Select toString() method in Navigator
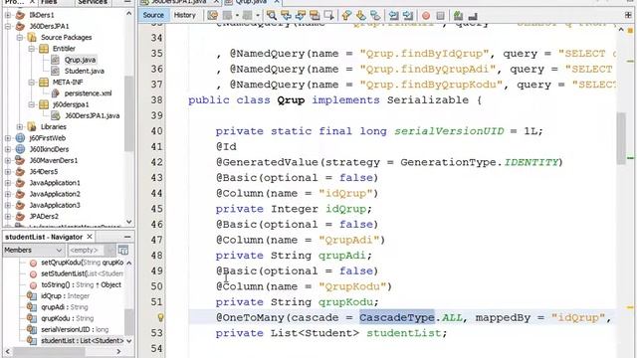Viewport: 637px width, 358px height. [x=81, y=285]
